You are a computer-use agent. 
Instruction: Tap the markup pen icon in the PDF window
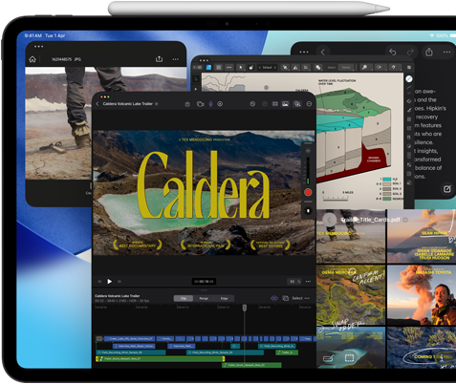coord(328,358)
